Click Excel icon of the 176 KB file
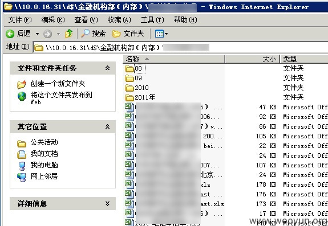Image resolution: width=328 pixels, height=226 pixels. (x=129, y=194)
